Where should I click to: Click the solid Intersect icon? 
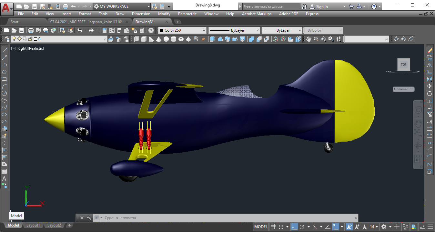pyautogui.click(x=266, y=39)
